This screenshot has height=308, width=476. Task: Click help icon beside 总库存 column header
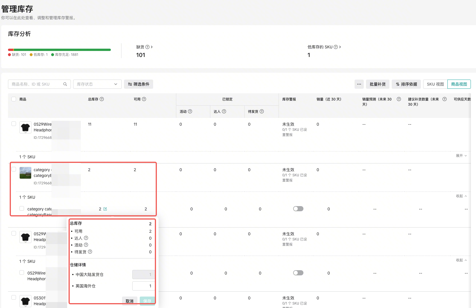click(x=102, y=99)
